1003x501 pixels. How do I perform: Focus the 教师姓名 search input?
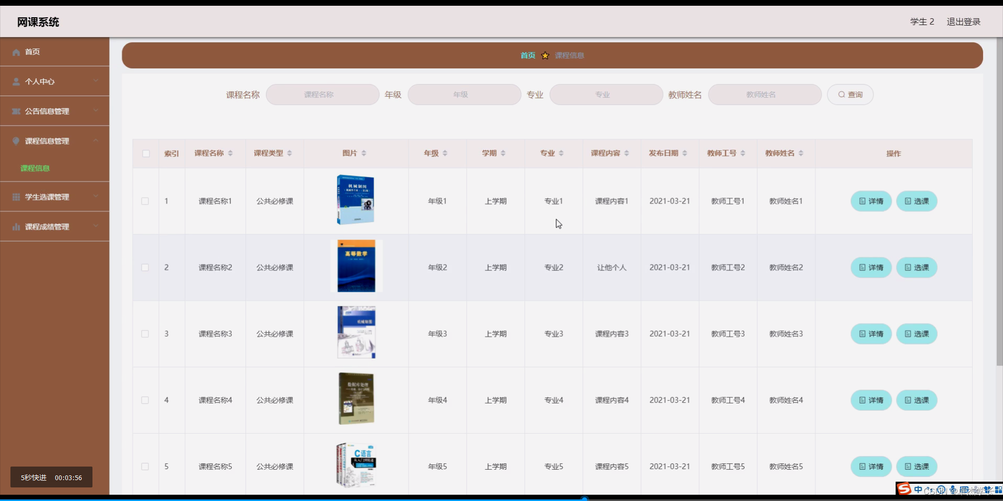(x=765, y=94)
